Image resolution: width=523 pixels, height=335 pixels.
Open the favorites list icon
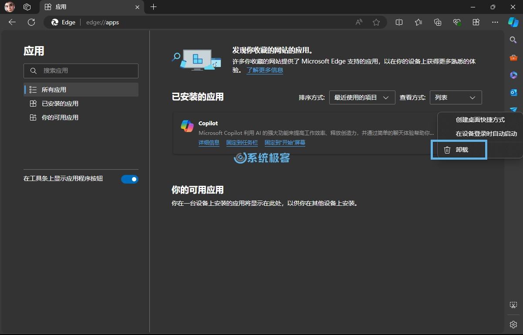pos(418,22)
